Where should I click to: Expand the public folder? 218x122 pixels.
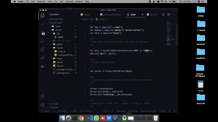pyautogui.click(x=60, y=44)
